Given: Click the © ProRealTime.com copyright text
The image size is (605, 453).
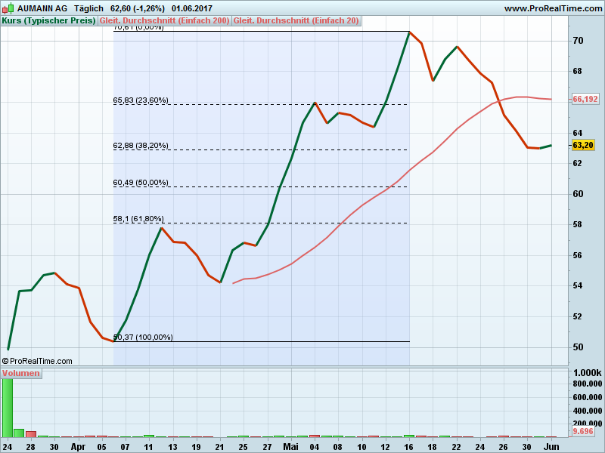Looking at the screenshot, I should (x=37, y=361).
